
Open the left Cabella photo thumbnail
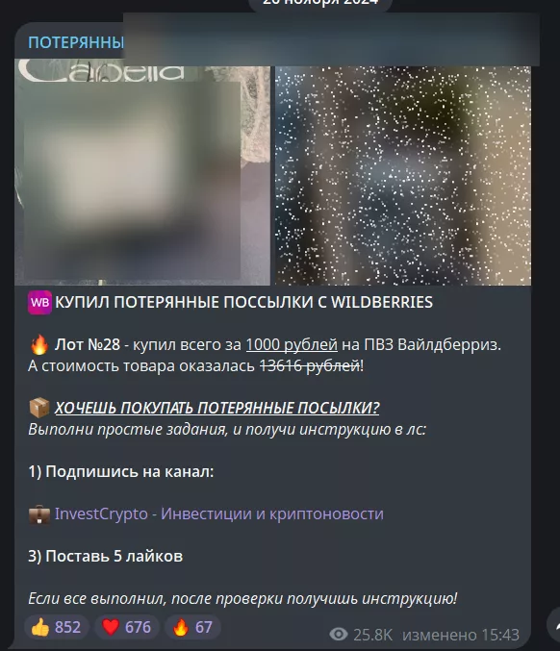142,172
